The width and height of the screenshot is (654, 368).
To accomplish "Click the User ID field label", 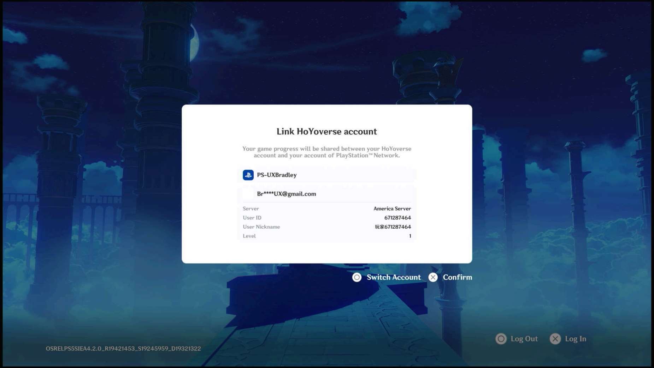I will tap(252, 218).
